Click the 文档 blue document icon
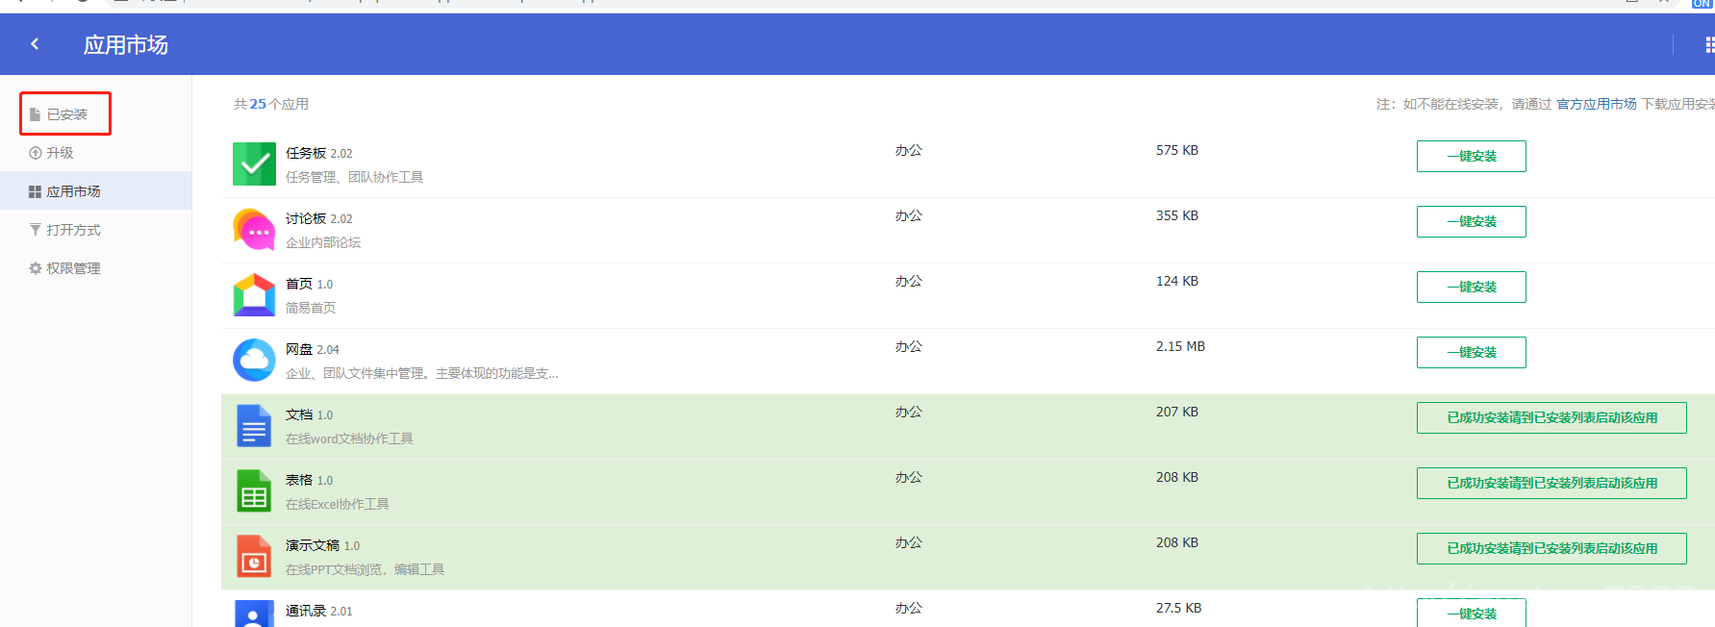 coord(254,425)
